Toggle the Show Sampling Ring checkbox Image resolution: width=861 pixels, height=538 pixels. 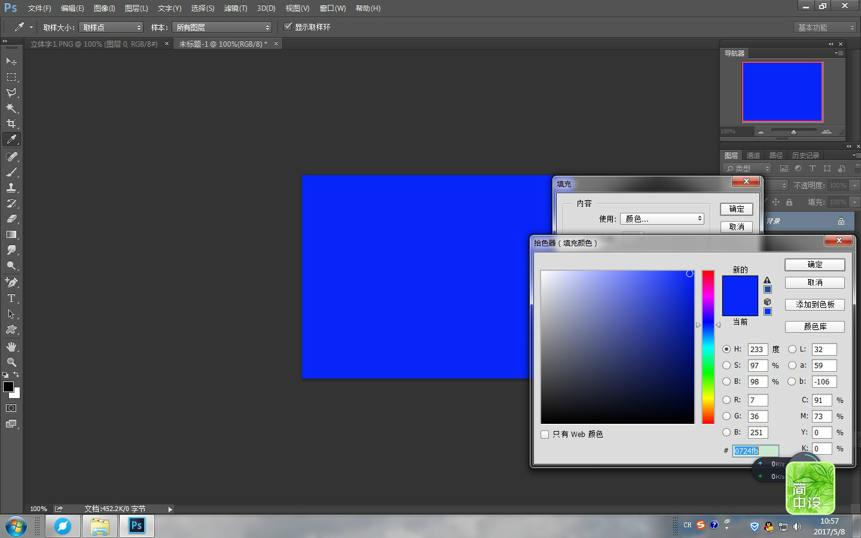(x=288, y=26)
